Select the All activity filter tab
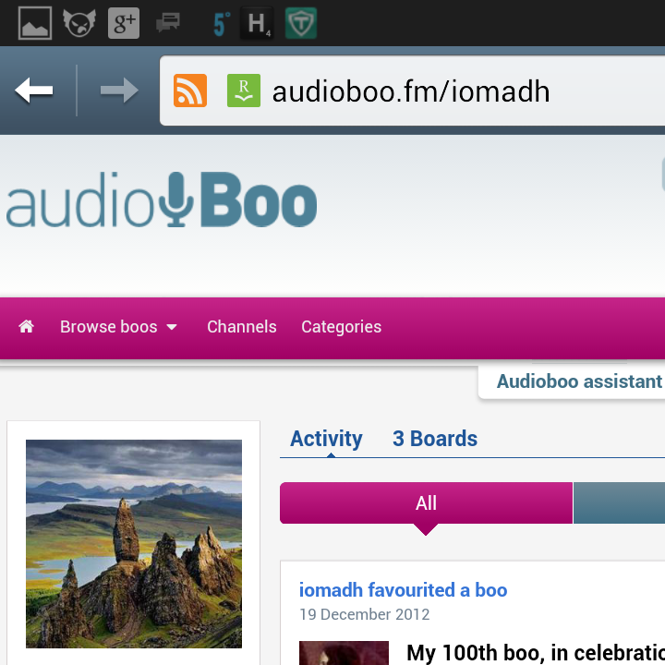The image size is (665, 665). pos(426,503)
